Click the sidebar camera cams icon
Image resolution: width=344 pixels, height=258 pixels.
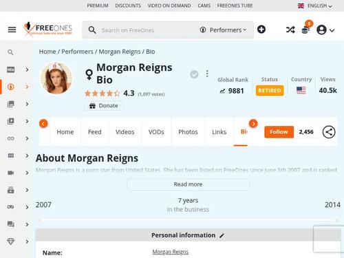(x=11, y=173)
